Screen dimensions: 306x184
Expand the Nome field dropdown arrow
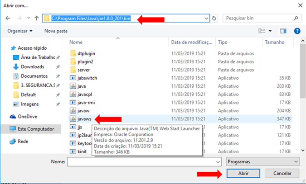tap(218, 162)
